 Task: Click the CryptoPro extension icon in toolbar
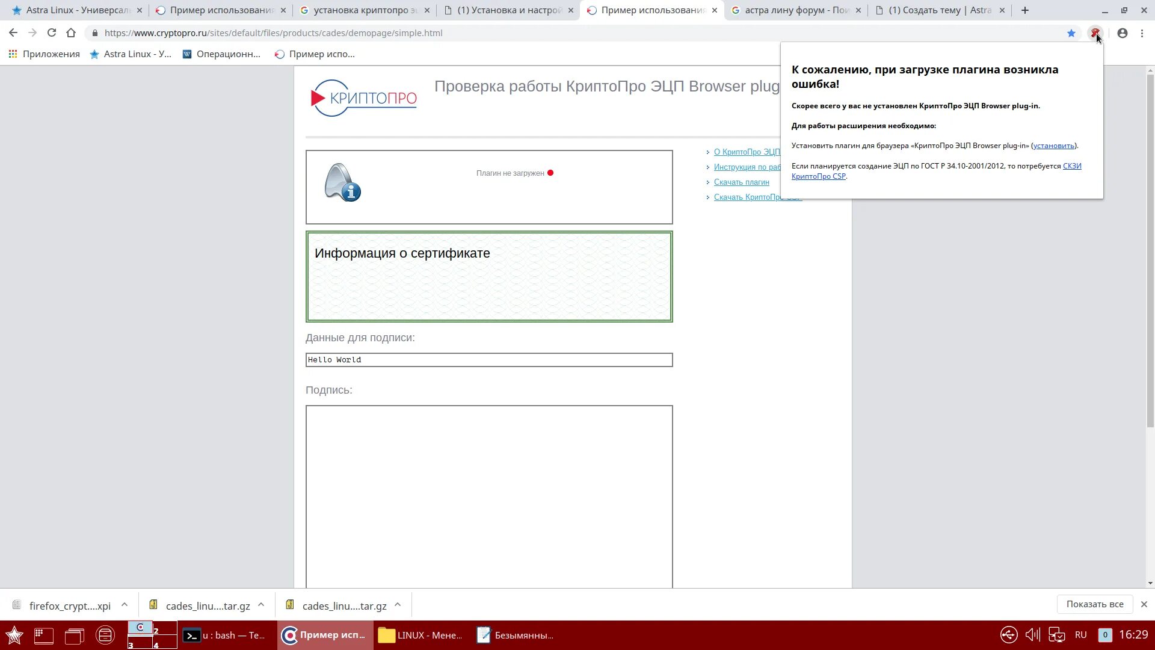click(x=1095, y=32)
